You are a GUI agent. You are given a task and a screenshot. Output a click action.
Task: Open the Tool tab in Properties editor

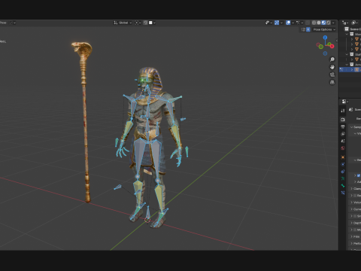pyautogui.click(x=343, y=111)
